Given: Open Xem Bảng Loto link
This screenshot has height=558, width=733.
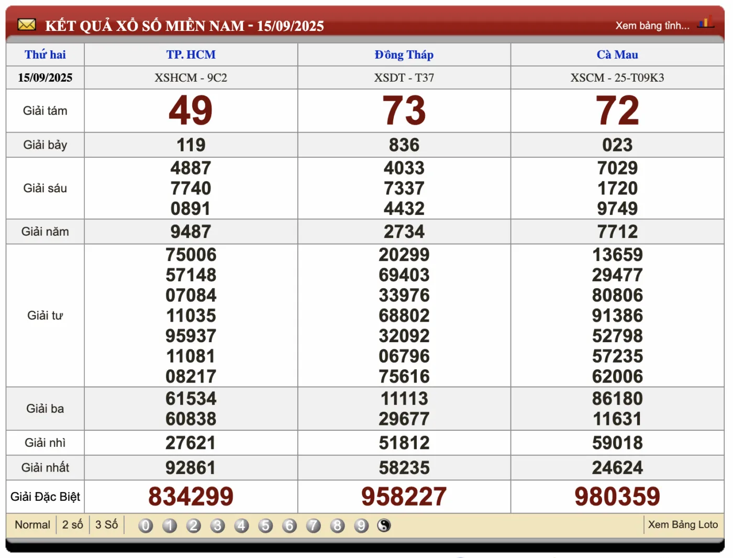Looking at the screenshot, I should (x=683, y=525).
